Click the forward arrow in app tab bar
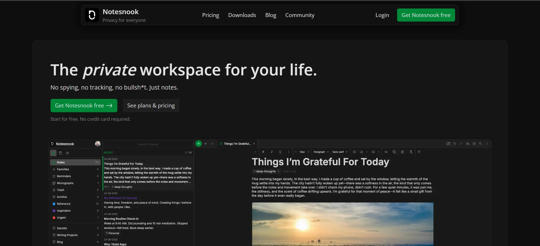 (212, 144)
